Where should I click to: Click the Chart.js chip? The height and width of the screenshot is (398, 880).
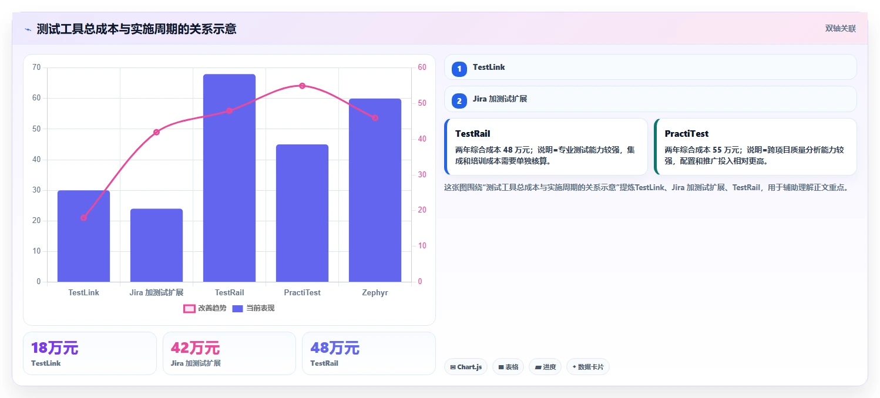point(465,367)
